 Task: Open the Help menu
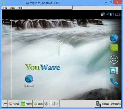pyautogui.click(x=20, y=8)
